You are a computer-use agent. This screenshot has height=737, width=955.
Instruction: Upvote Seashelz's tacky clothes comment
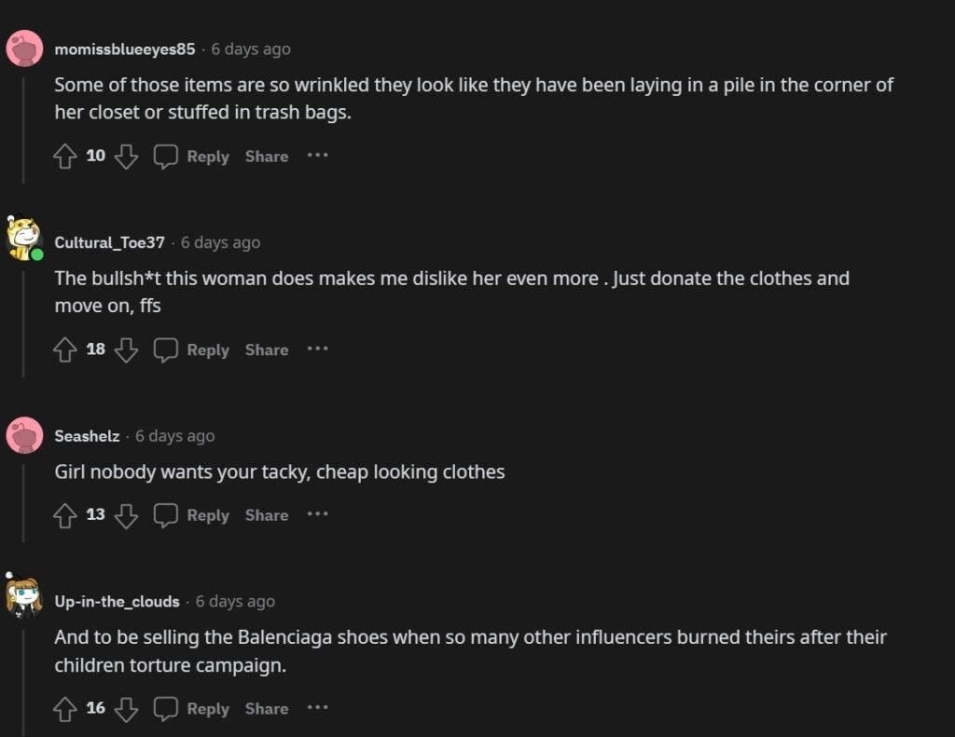point(64,515)
